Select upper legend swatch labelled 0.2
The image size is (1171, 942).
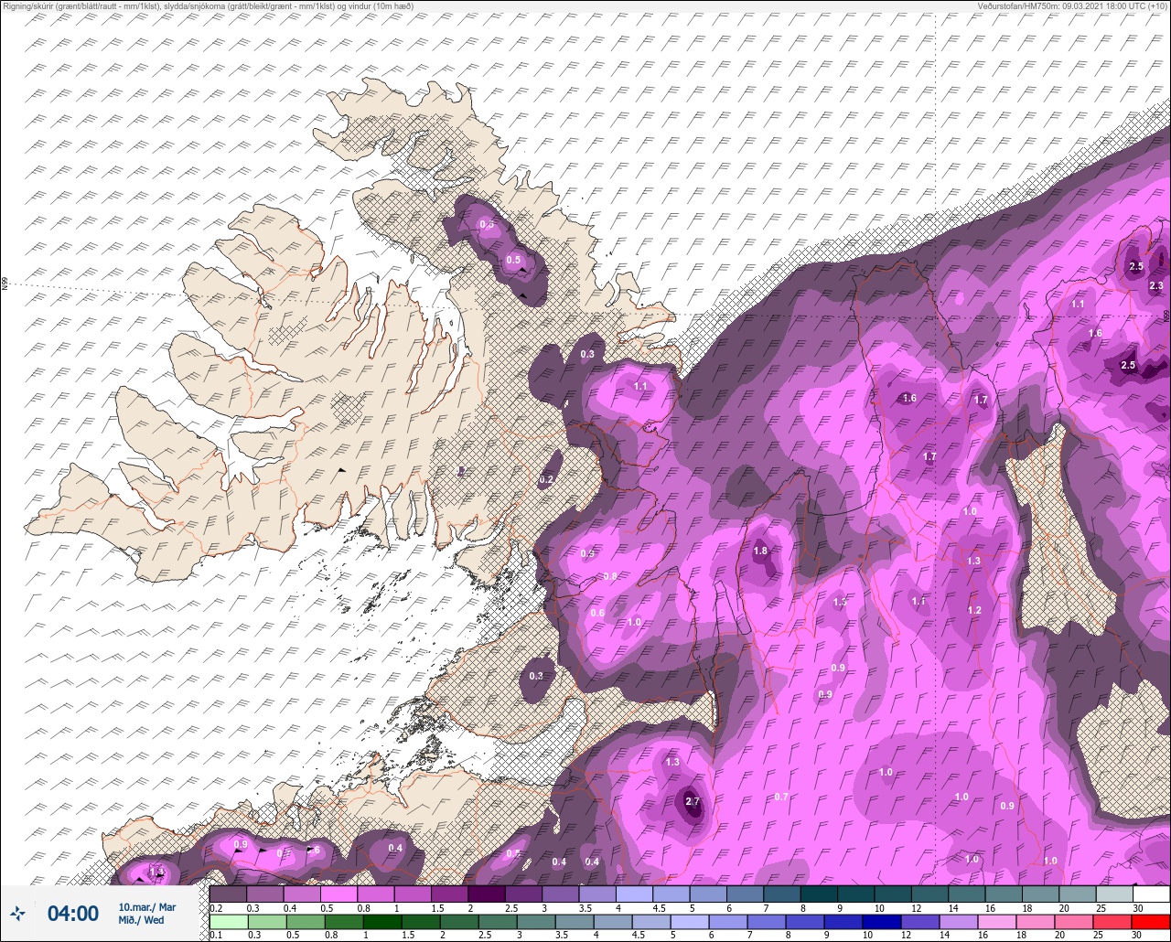(228, 894)
